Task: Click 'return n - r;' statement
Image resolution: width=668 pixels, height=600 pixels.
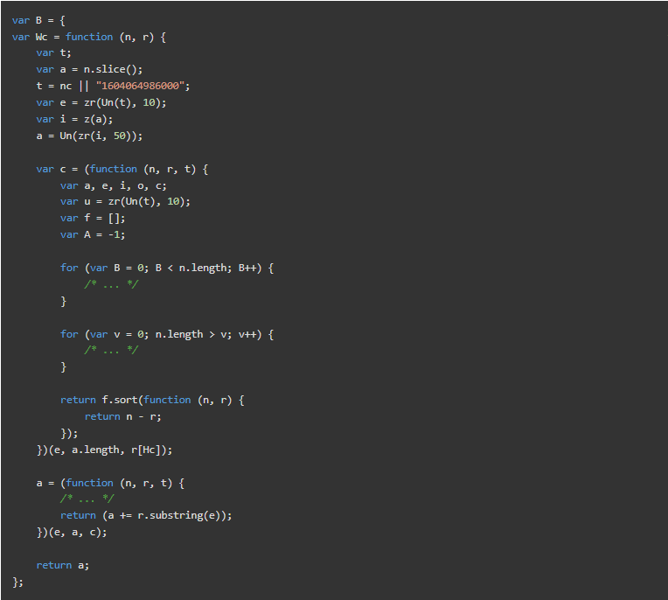Action: tap(122, 416)
